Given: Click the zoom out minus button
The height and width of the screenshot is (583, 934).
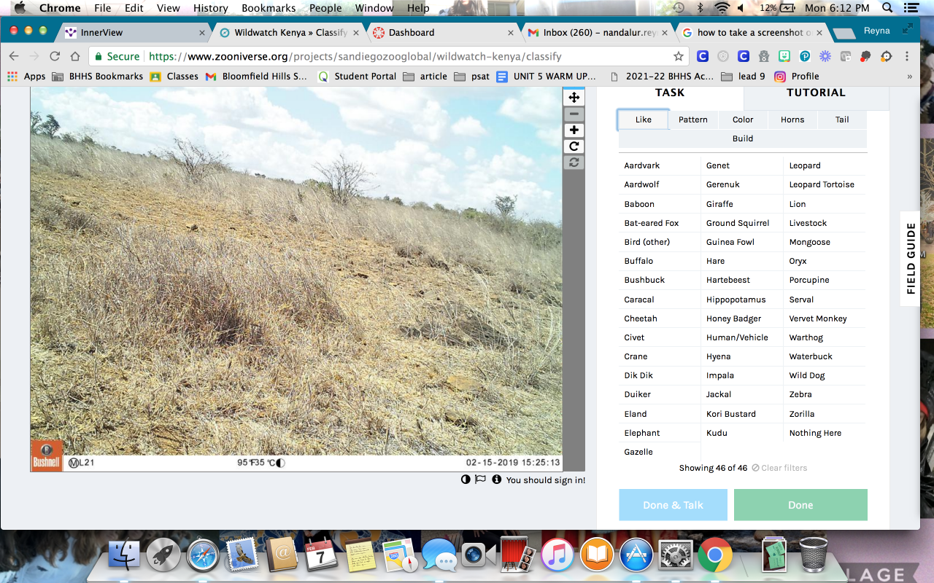Looking at the screenshot, I should (x=574, y=114).
